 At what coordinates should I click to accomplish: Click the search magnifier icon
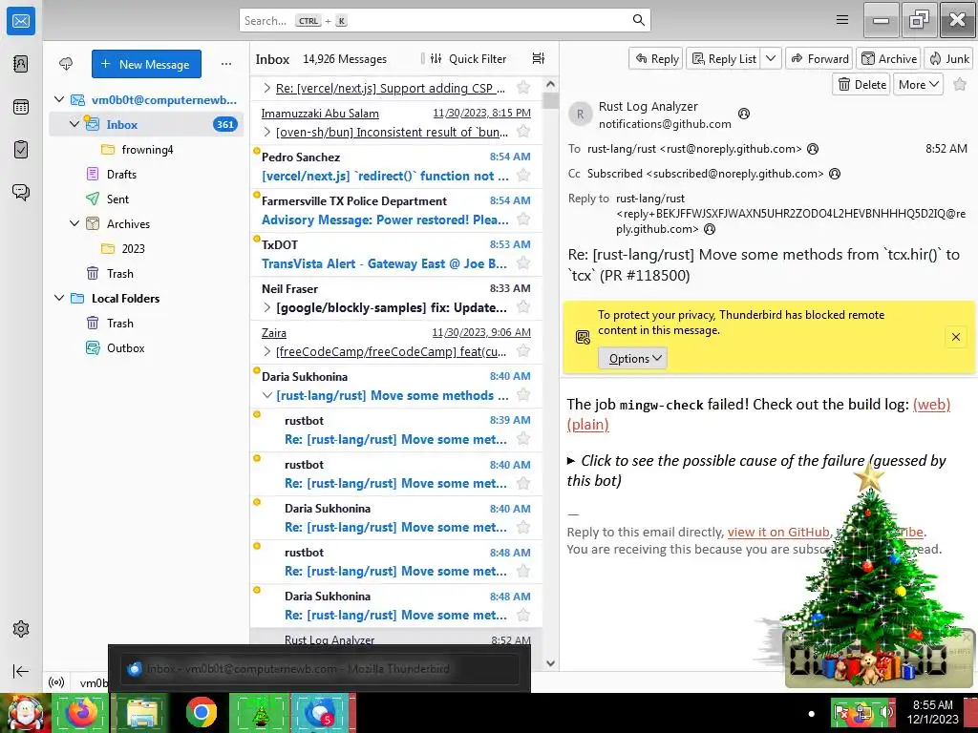(x=638, y=20)
